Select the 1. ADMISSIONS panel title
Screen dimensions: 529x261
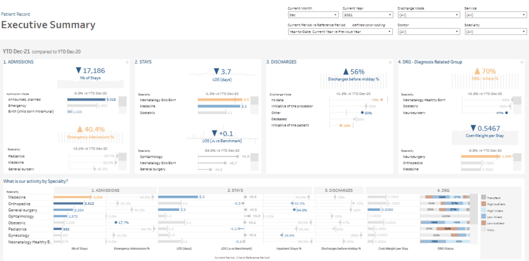(x=18, y=62)
